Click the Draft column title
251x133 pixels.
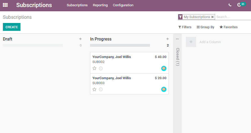pyautogui.click(x=8, y=39)
